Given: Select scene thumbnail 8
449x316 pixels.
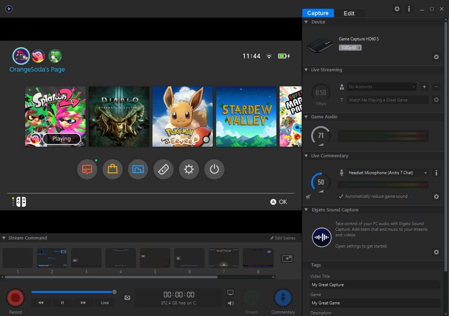Looking at the screenshot, I should coord(258,258).
